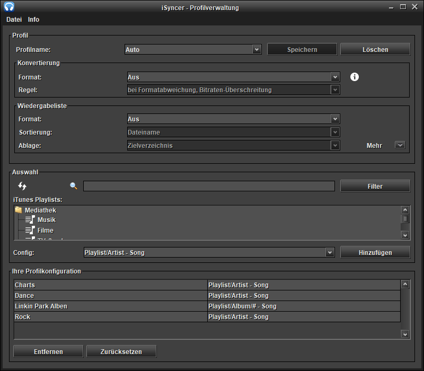Select the Charts row in profile configuration

click(207, 285)
